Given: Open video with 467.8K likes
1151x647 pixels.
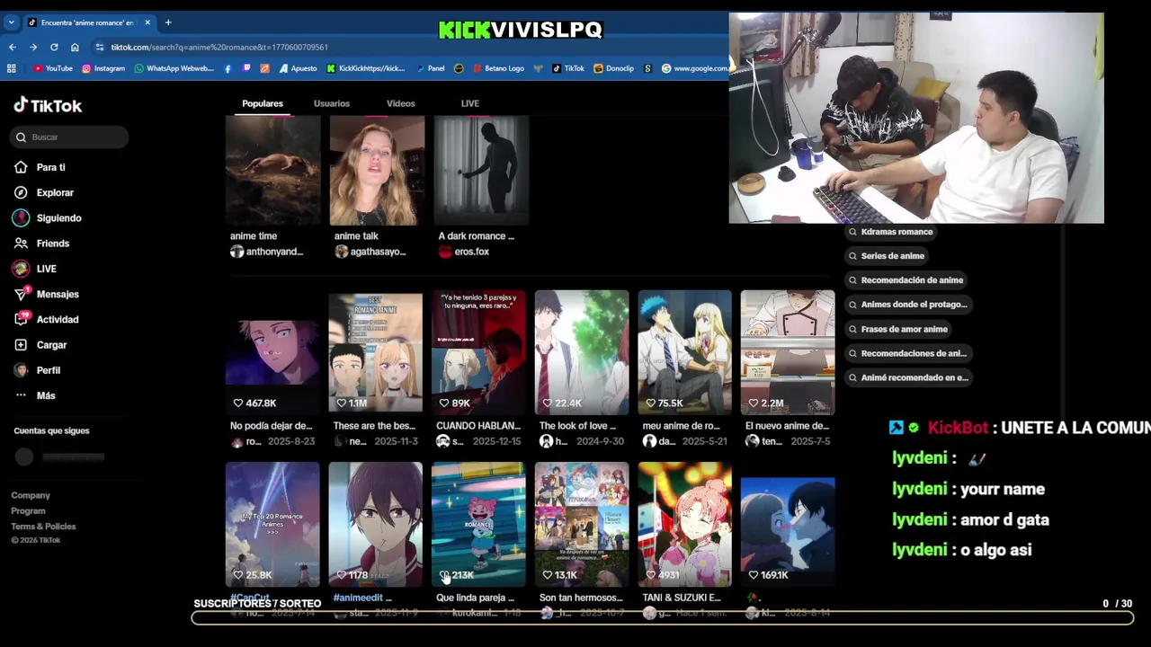Looking at the screenshot, I should pyautogui.click(x=272, y=353).
